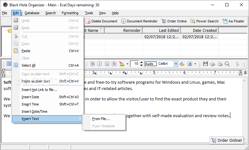Open the highlight color dropdown arrow
This screenshot has height=150, width=249.
127,64
